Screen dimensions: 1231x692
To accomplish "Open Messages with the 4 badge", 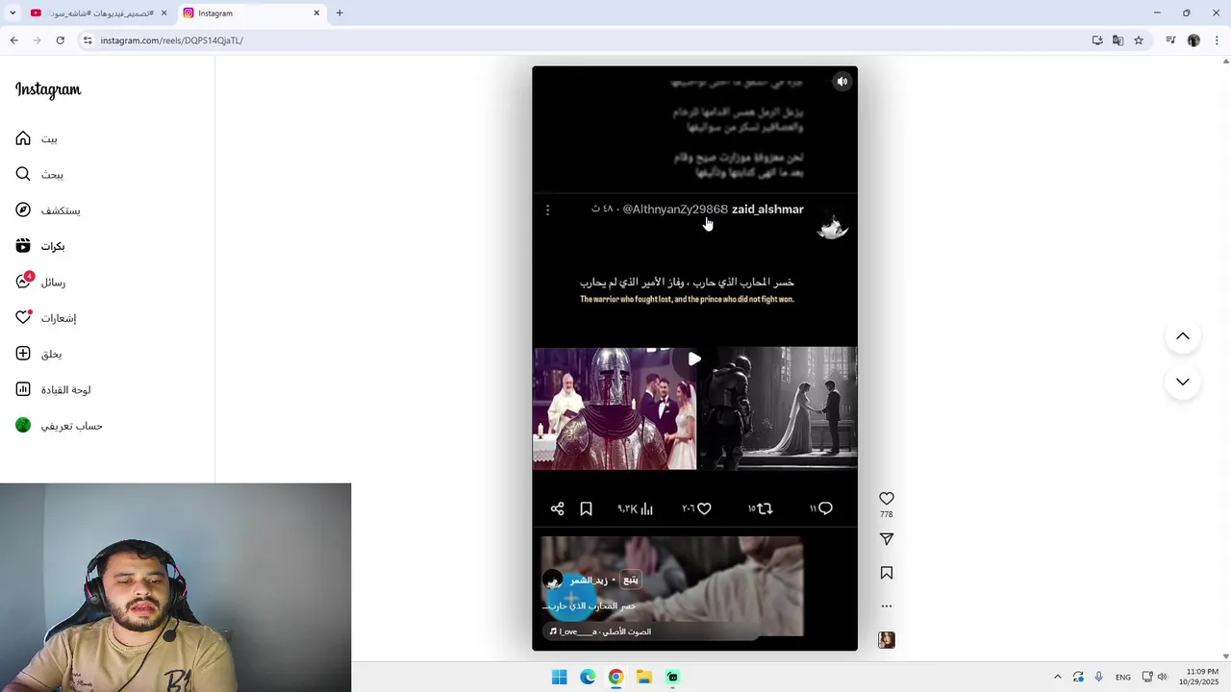I will pyautogui.click(x=23, y=282).
